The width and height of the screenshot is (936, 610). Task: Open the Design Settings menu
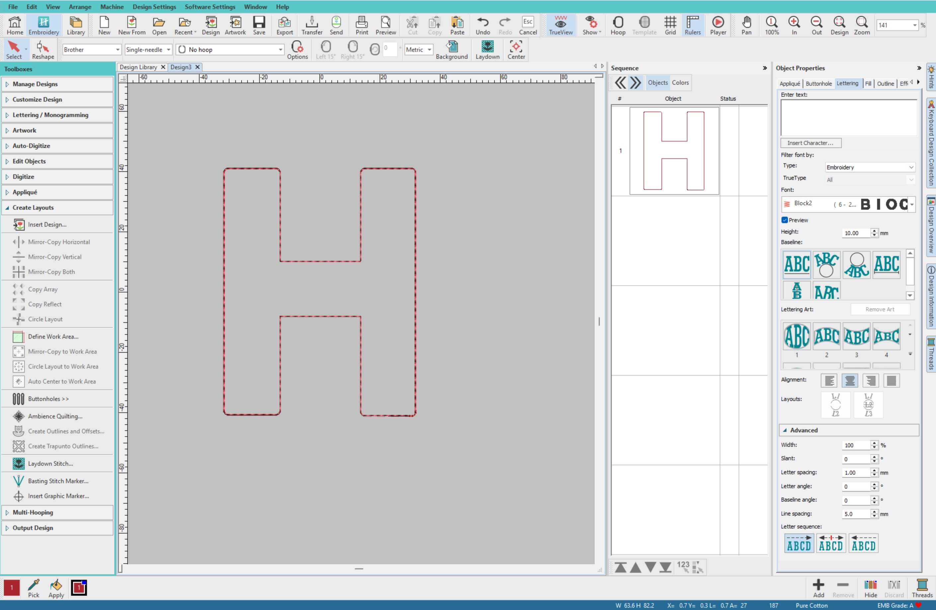pyautogui.click(x=154, y=7)
